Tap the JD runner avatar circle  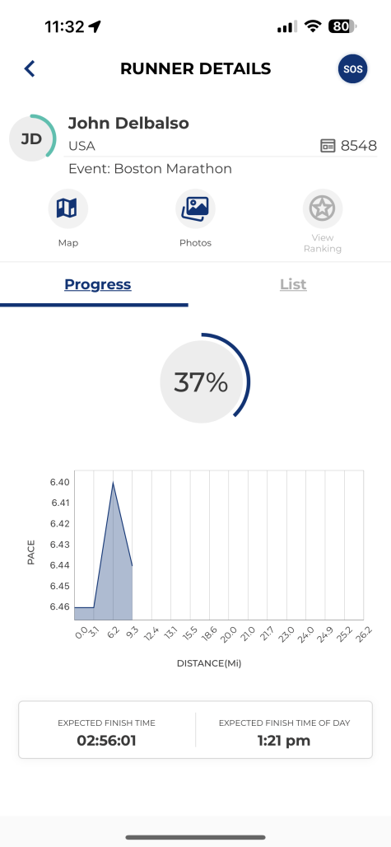(x=32, y=138)
